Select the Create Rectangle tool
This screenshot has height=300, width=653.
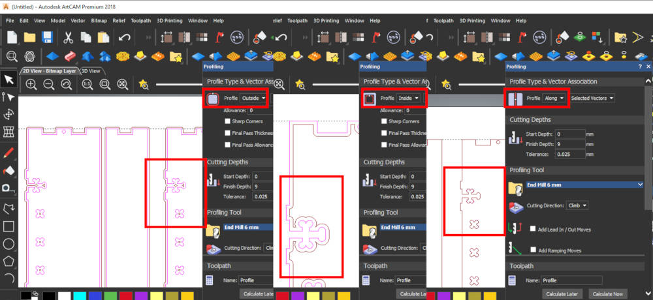tap(9, 226)
